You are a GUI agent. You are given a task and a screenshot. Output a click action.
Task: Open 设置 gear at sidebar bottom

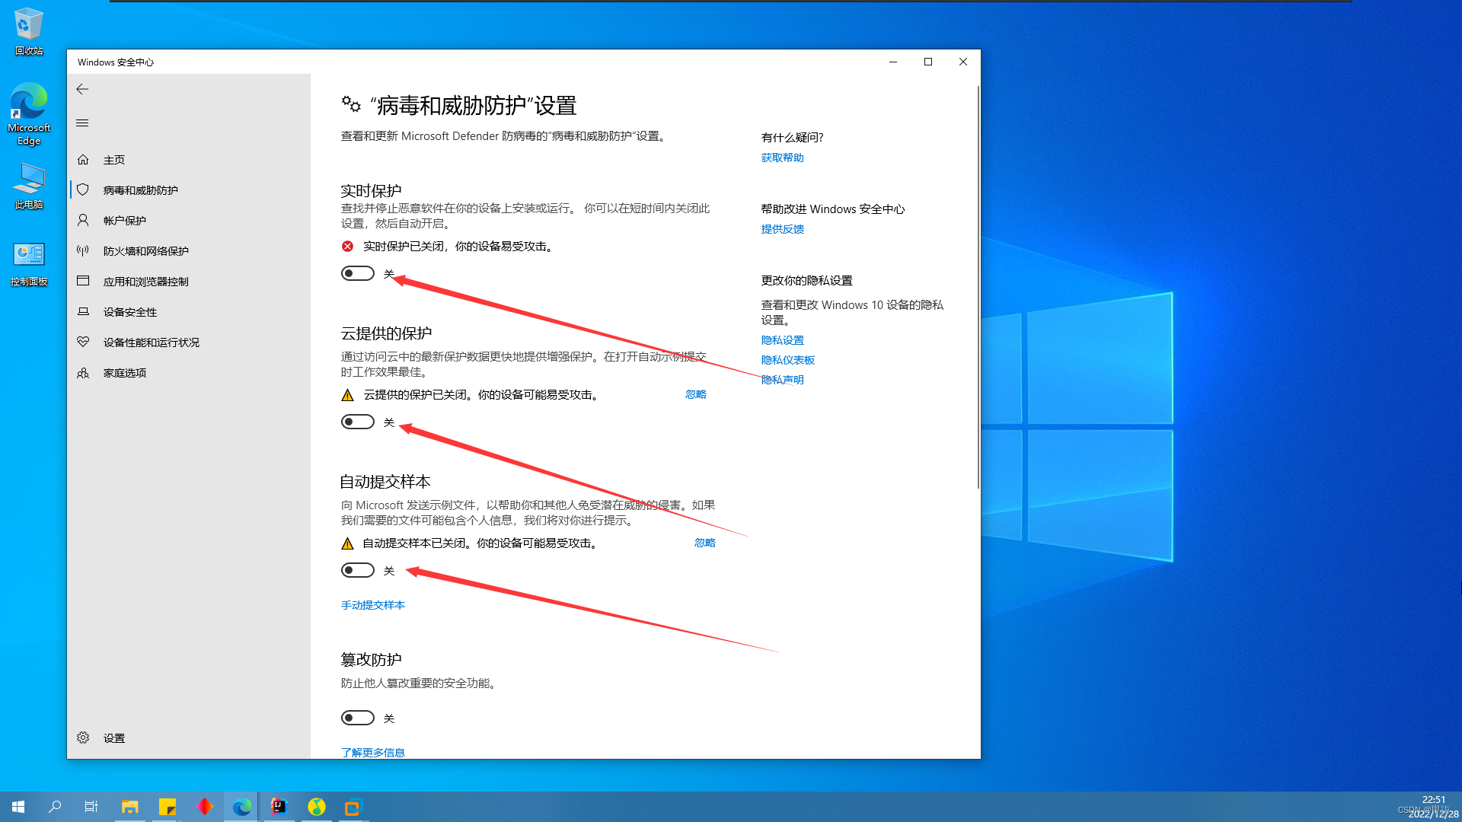point(83,738)
